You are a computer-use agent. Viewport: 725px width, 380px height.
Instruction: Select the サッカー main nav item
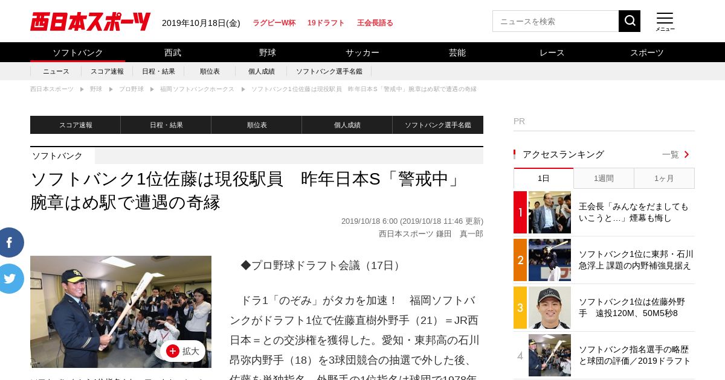pos(362,52)
